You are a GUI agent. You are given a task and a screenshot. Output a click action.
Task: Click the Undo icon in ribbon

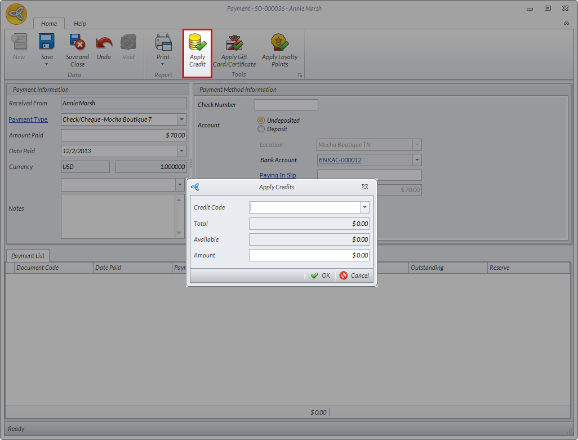tap(104, 44)
